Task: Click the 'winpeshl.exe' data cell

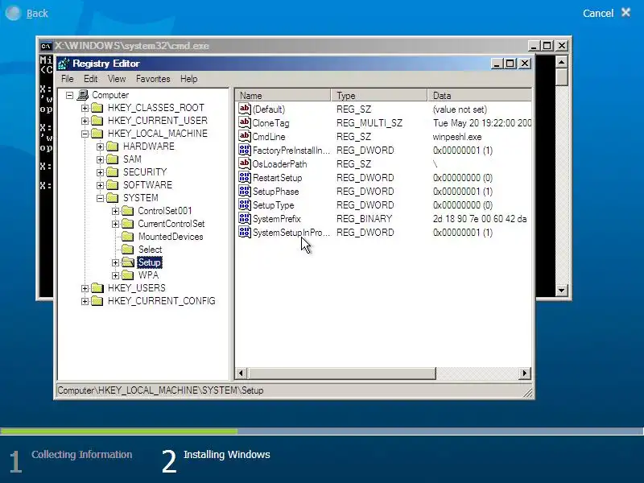Action: coord(457,137)
